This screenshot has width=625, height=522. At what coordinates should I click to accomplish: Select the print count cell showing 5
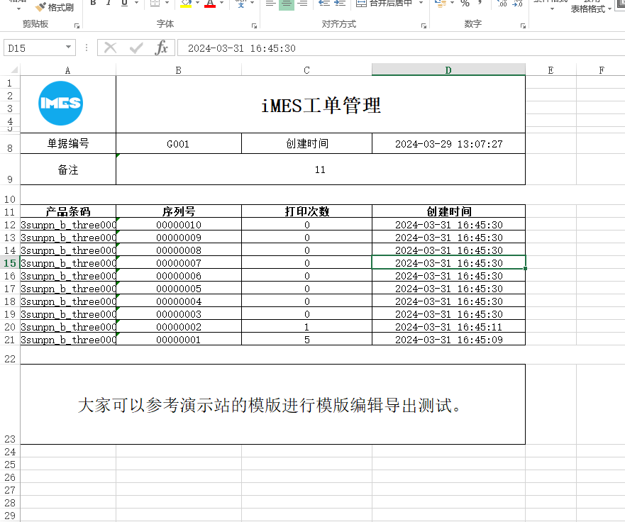pyautogui.click(x=306, y=340)
